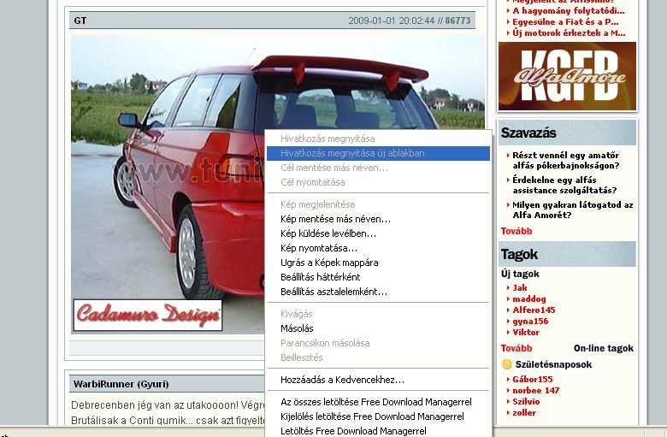Click the 'Születésnaposok' label
667x437 pixels.
pos(553,364)
